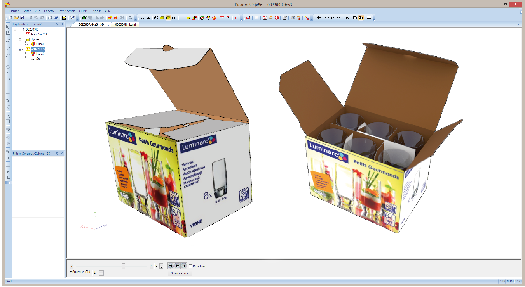
Task: Click the Print icon in toolbar
Action: (50, 18)
